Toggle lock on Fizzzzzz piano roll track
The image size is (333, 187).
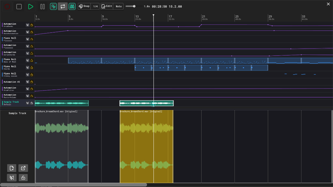click(32, 39)
